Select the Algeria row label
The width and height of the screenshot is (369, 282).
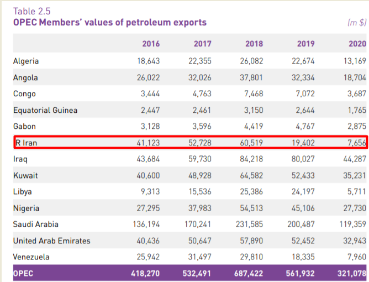point(26,61)
